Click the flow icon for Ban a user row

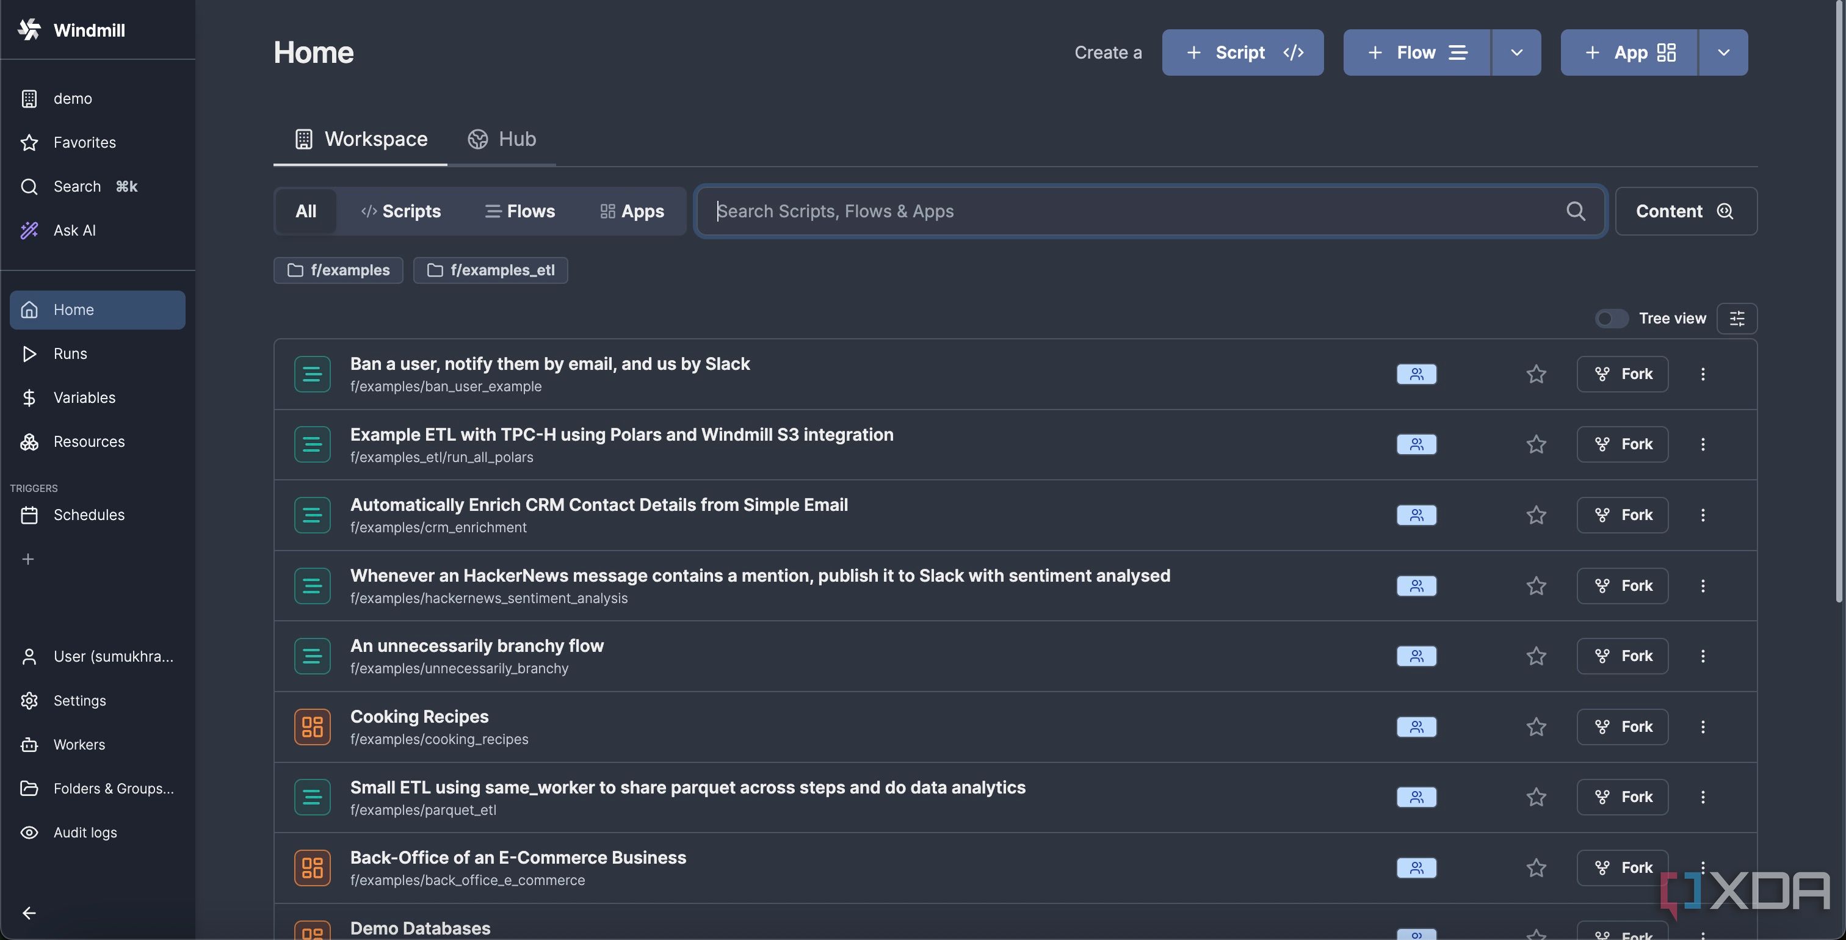click(x=313, y=374)
